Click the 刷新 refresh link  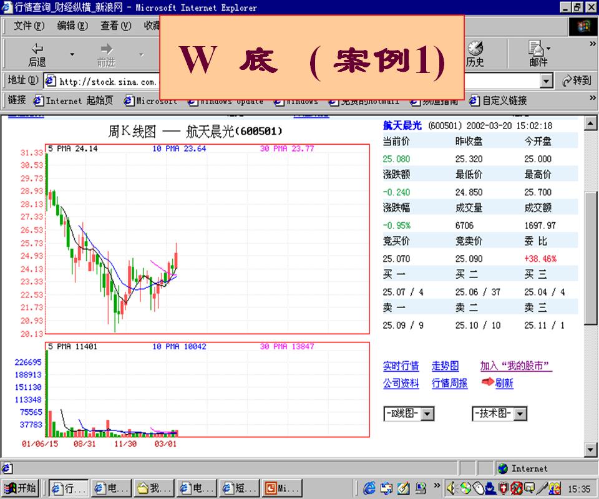click(x=504, y=383)
